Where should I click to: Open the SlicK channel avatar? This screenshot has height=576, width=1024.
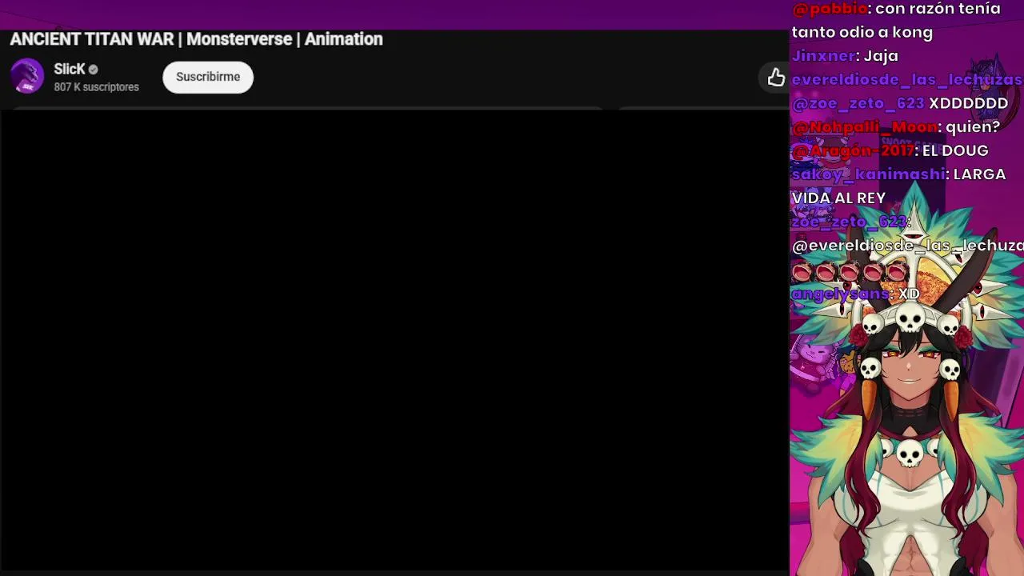pos(27,77)
